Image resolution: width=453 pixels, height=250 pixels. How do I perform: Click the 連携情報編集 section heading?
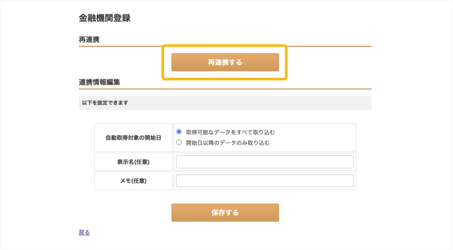pos(99,82)
